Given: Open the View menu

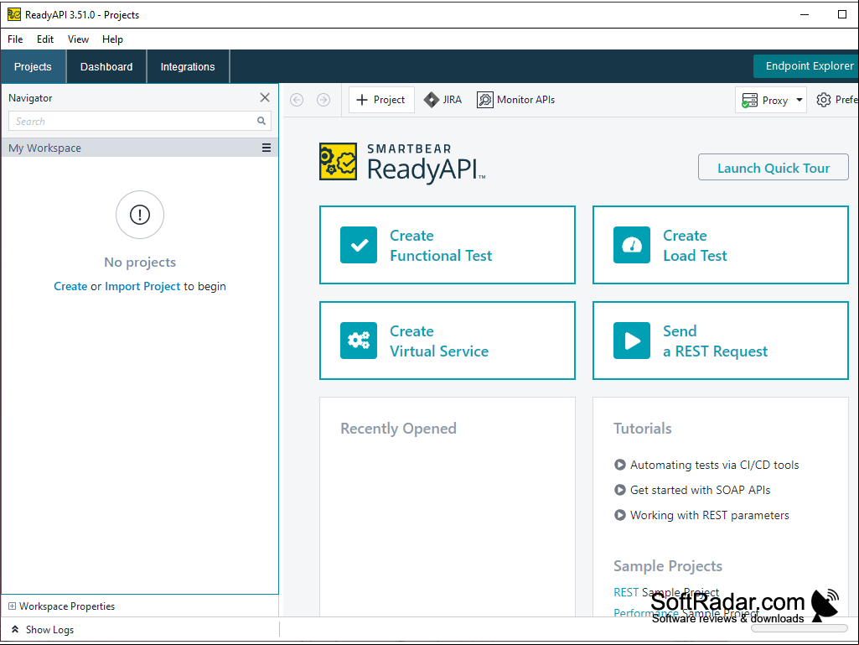Looking at the screenshot, I should pyautogui.click(x=78, y=39).
